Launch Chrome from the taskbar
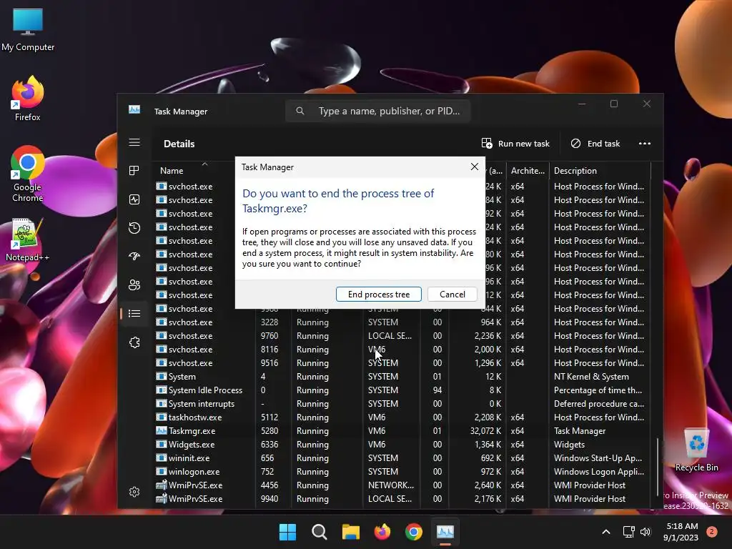732x549 pixels. 414,532
